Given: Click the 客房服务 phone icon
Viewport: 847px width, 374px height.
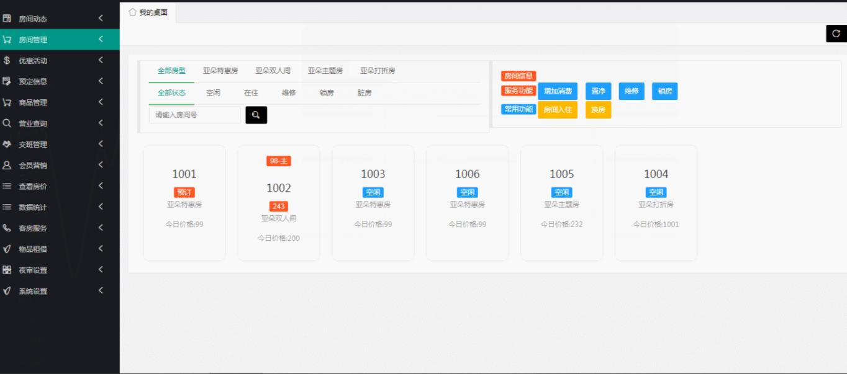Looking at the screenshot, I should 7,228.
